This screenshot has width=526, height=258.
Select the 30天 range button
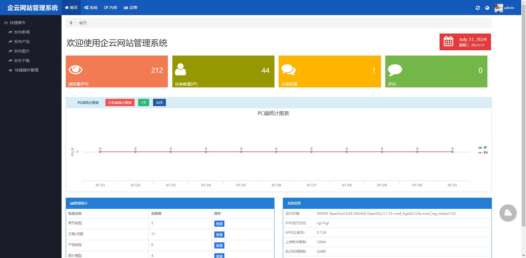(x=159, y=103)
